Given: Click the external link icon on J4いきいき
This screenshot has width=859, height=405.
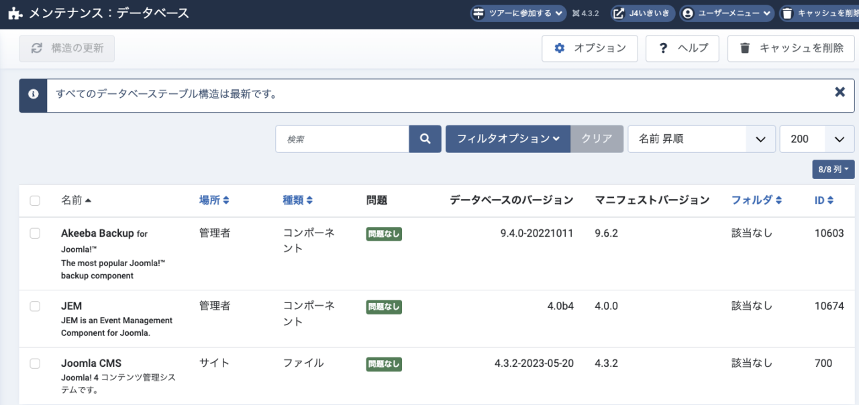Looking at the screenshot, I should coord(619,13).
